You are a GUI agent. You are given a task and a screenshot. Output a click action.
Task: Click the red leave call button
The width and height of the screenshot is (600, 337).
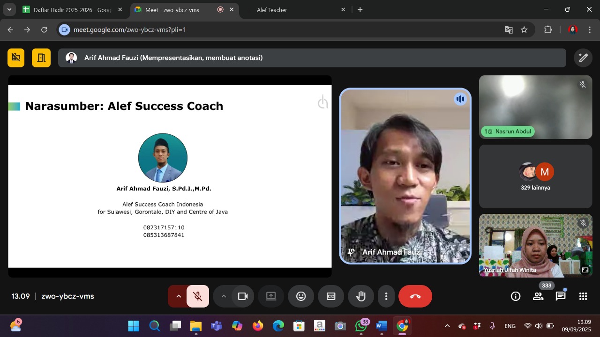point(415,296)
